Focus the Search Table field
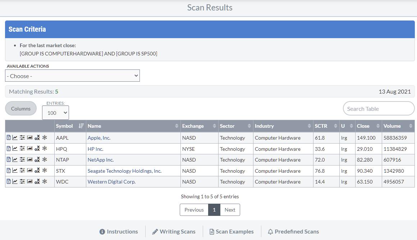The width and height of the screenshot is (417, 240). (379, 109)
